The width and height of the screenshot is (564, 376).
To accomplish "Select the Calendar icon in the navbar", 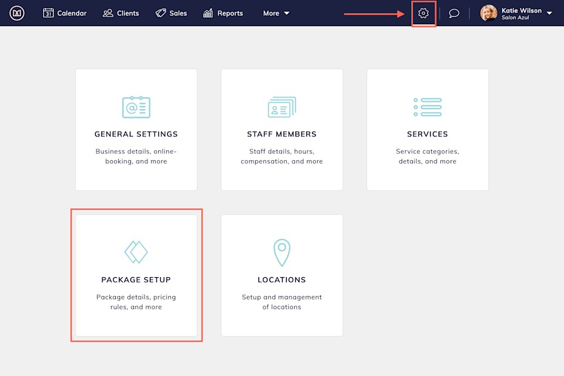I will pos(49,12).
